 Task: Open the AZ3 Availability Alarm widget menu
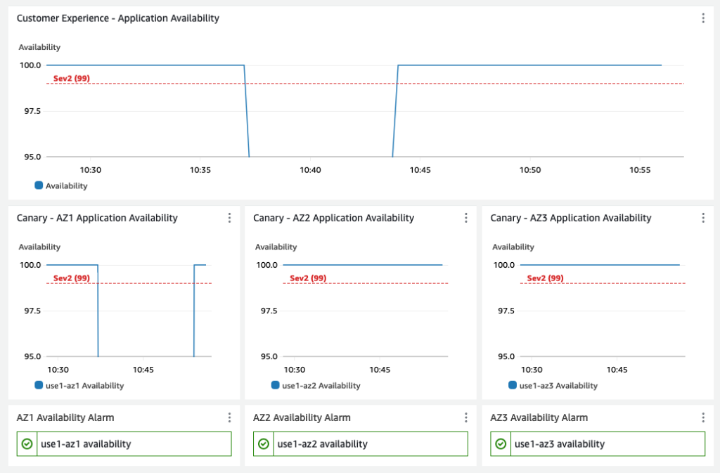(702, 417)
